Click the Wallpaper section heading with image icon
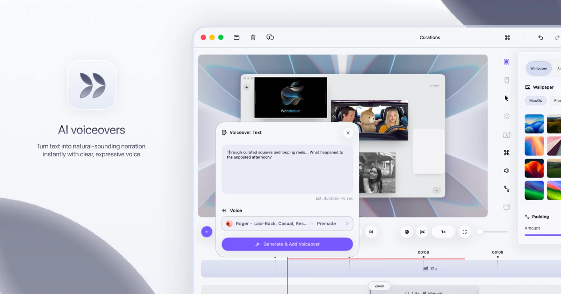The image size is (561, 294). pos(539,87)
